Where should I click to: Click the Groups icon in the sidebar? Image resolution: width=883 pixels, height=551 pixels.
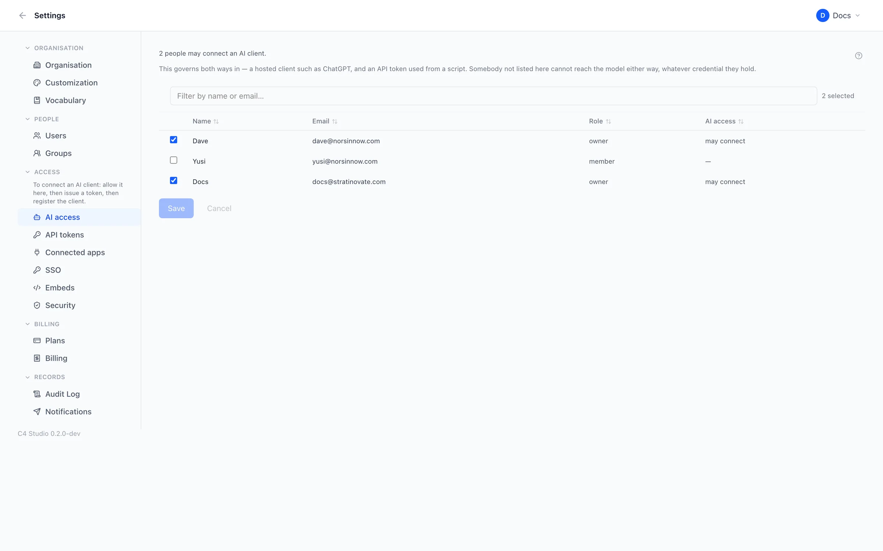(x=37, y=153)
